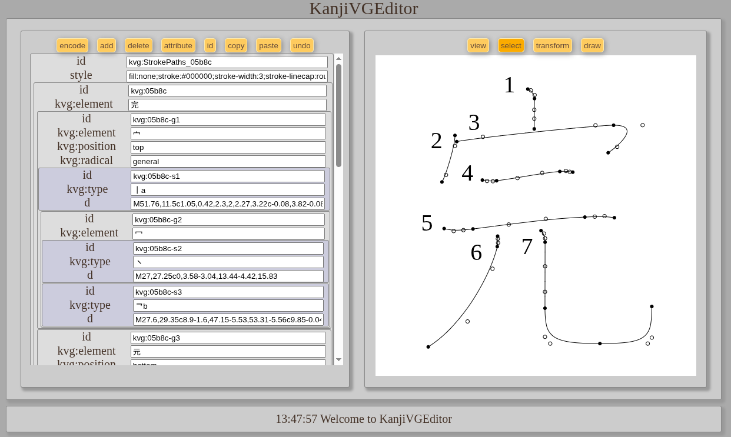Image resolution: width=731 pixels, height=437 pixels.
Task: Click the d field starting with M51.76
Action: coord(228,204)
